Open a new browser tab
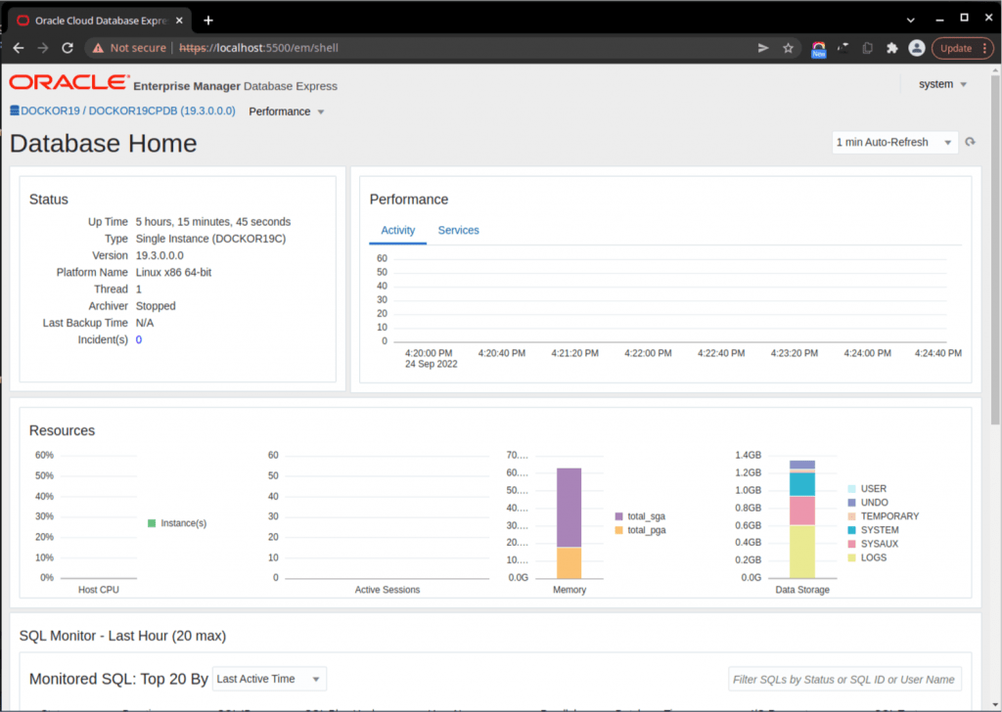The height and width of the screenshot is (712, 1002). coord(208,21)
